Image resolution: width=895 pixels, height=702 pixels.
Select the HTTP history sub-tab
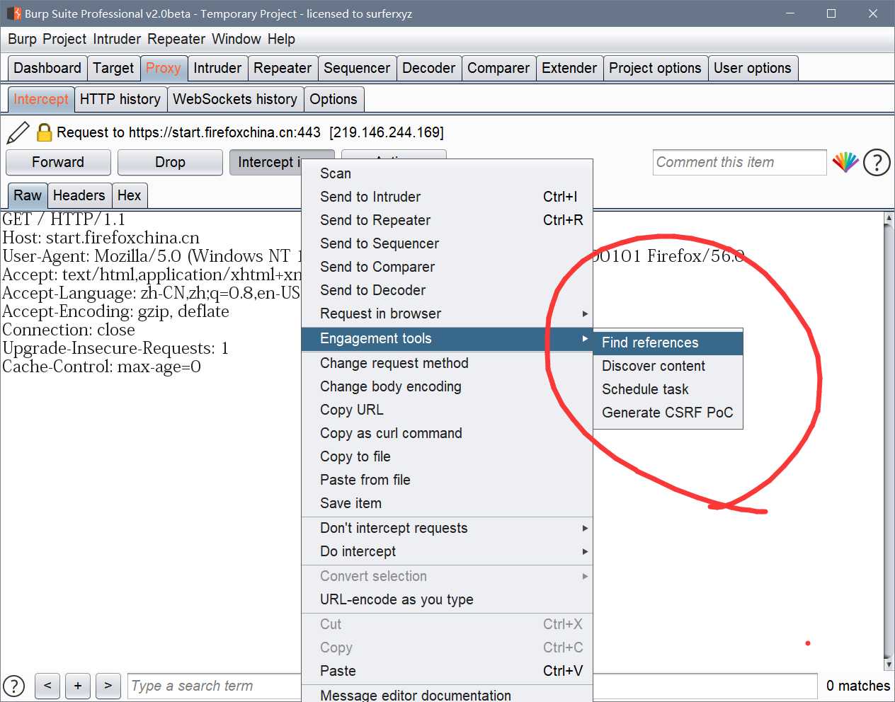[x=120, y=99]
